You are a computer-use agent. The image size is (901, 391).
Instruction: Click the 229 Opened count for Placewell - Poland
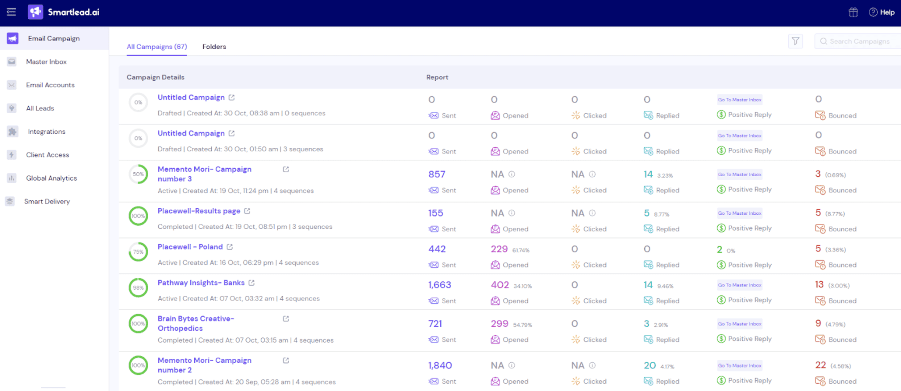click(x=499, y=249)
